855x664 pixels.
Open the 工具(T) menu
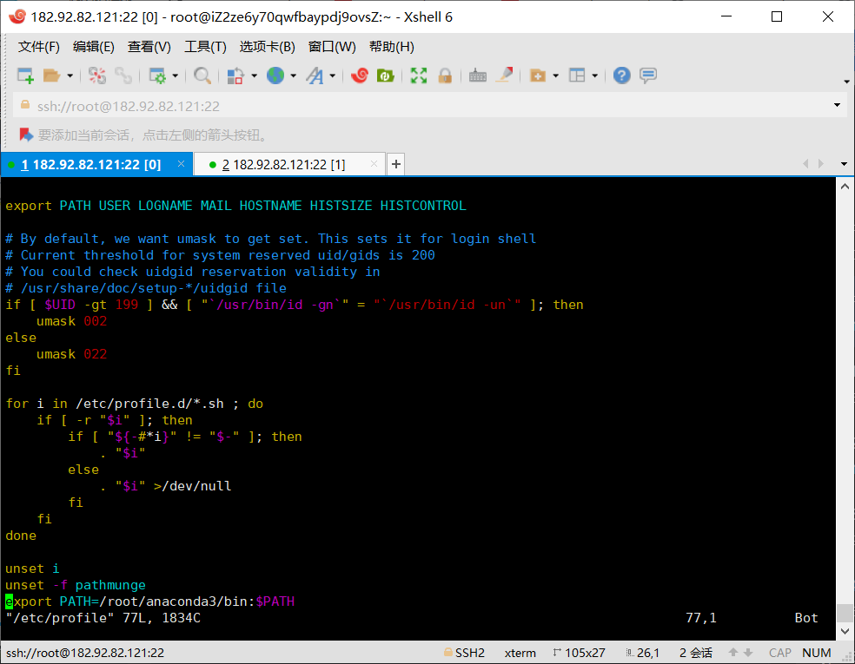click(204, 47)
